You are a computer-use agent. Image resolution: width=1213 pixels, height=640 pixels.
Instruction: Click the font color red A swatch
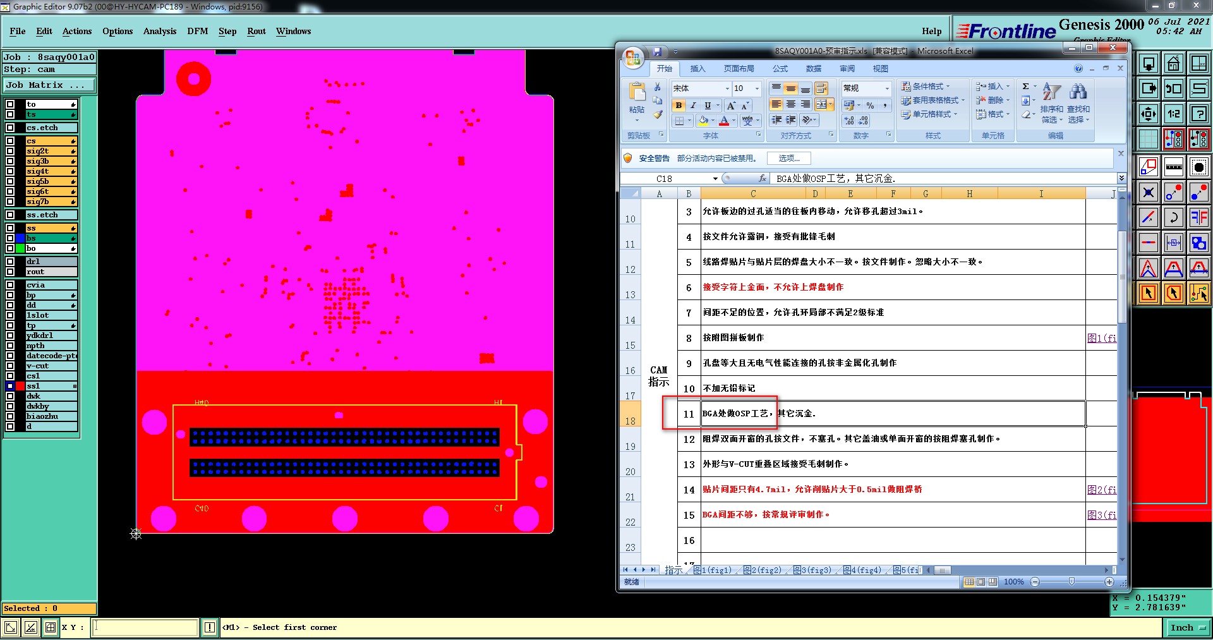[725, 120]
